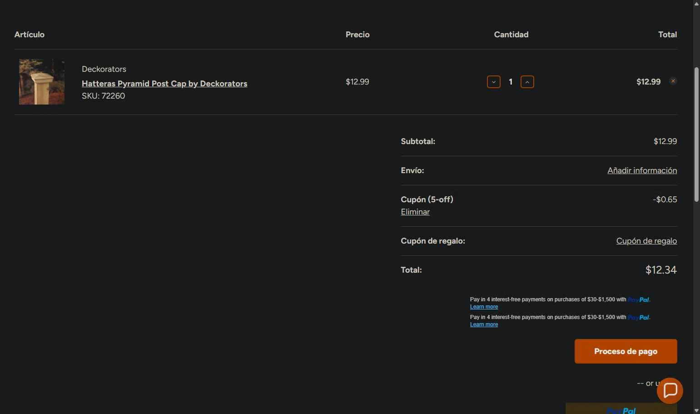This screenshot has width=700, height=414.
Task: Click the Total column header
Action: (668, 35)
